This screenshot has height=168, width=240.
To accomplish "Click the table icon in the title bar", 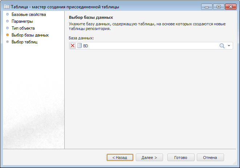I will click(7, 7).
